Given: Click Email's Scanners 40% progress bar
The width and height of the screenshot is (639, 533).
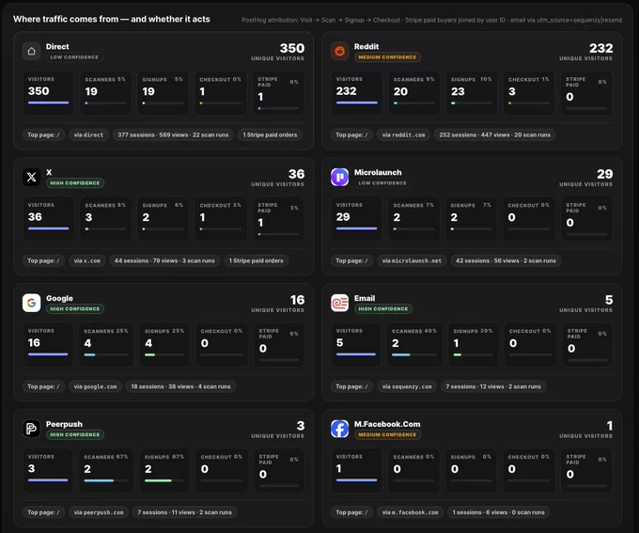Looking at the screenshot, I should [414, 354].
